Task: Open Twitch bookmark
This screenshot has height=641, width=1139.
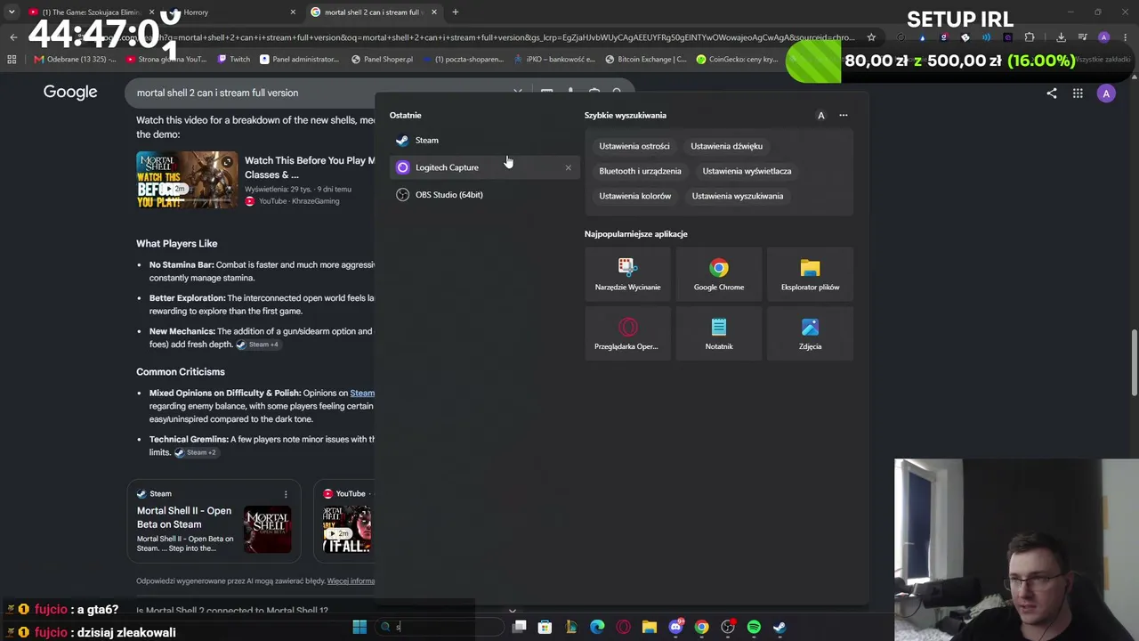Action: 233,60
